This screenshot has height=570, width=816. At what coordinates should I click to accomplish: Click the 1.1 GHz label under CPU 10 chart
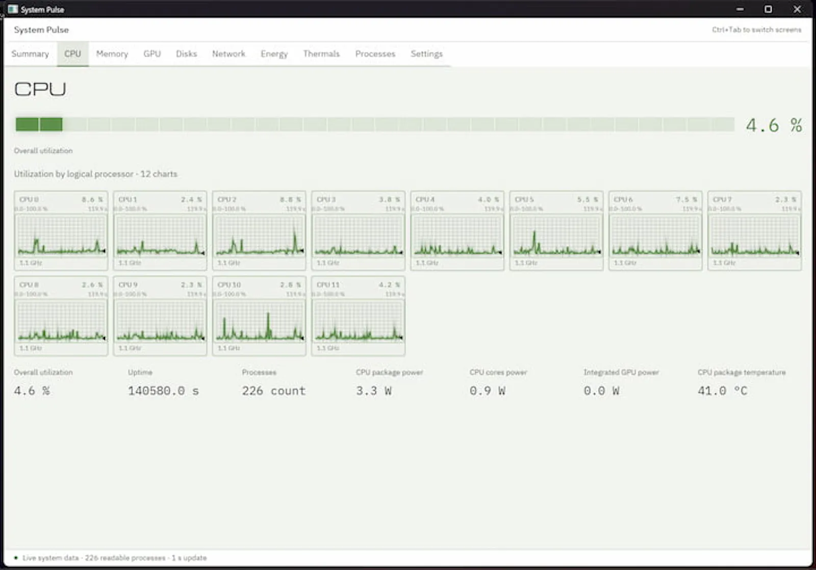(x=228, y=348)
